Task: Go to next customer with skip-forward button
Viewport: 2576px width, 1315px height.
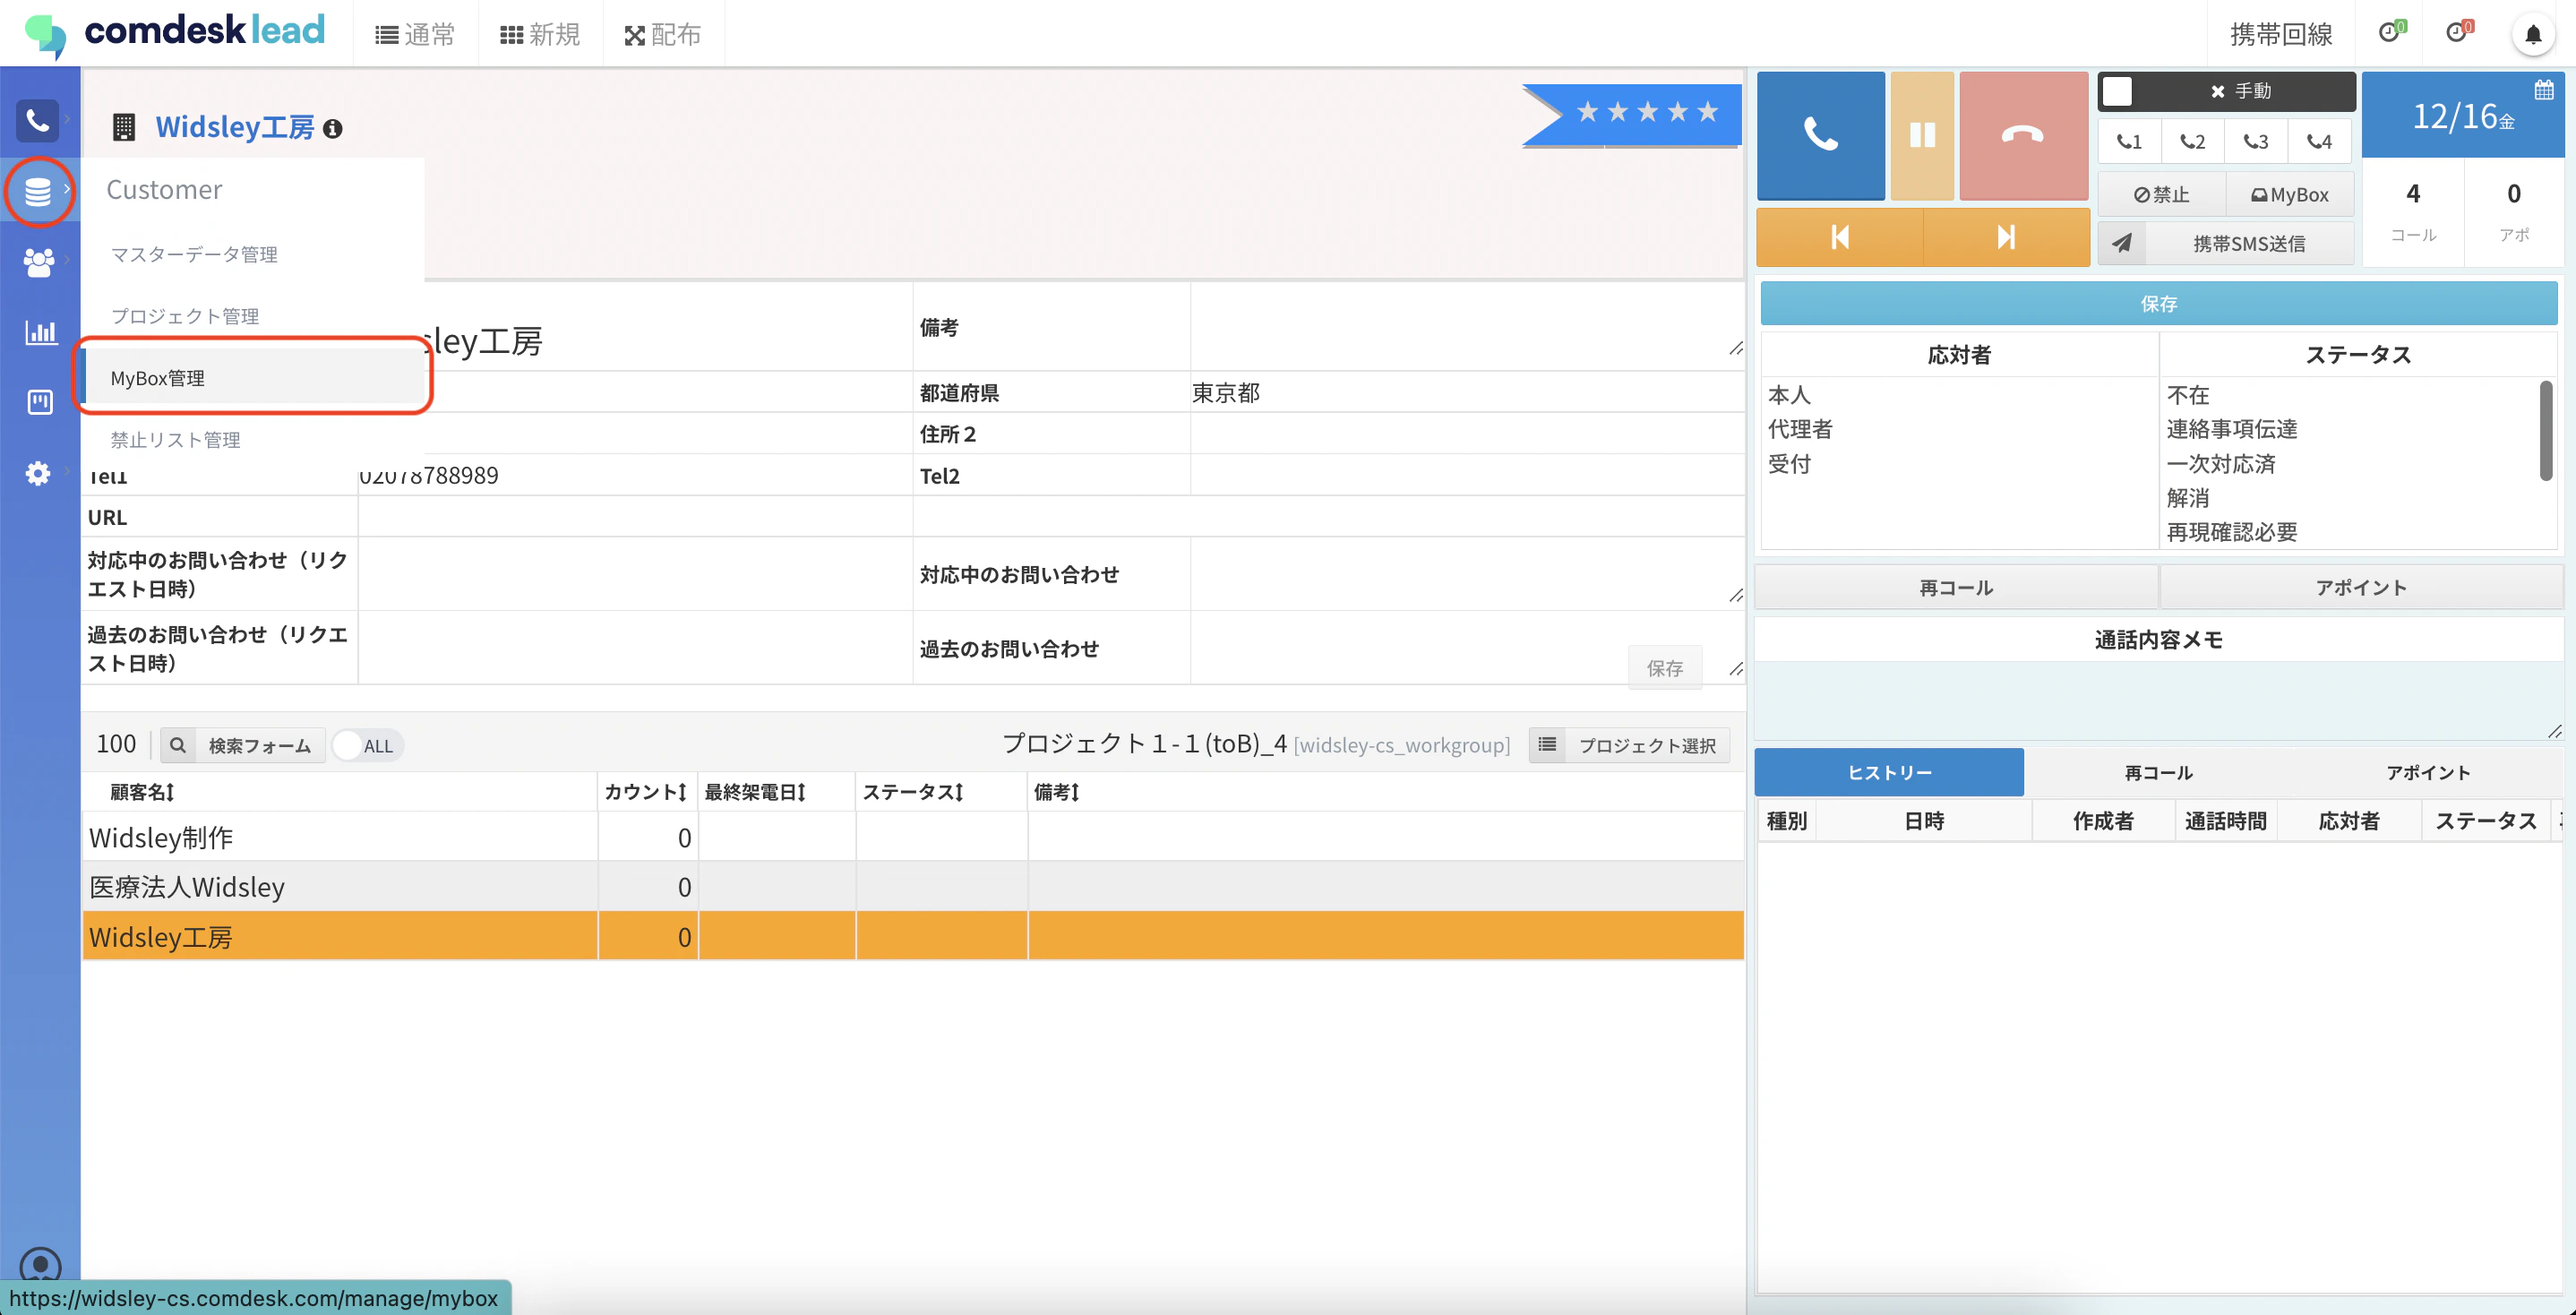Action: coord(2006,237)
